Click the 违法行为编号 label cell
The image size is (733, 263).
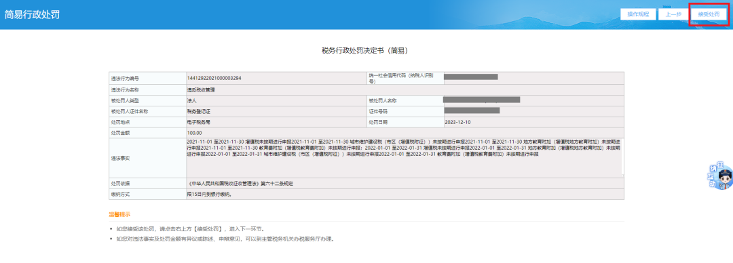[147, 78]
